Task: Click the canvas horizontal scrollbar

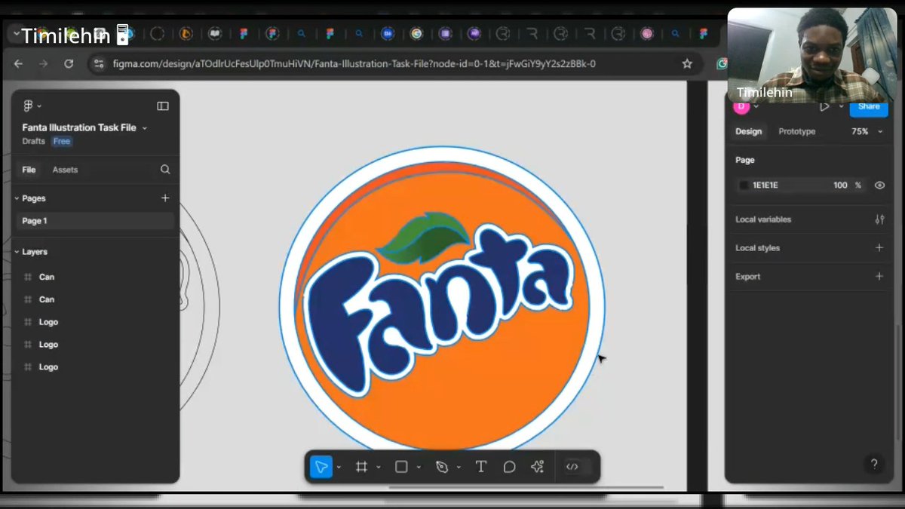Action: (x=526, y=487)
